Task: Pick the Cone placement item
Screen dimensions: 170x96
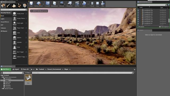Action: coord(20,47)
